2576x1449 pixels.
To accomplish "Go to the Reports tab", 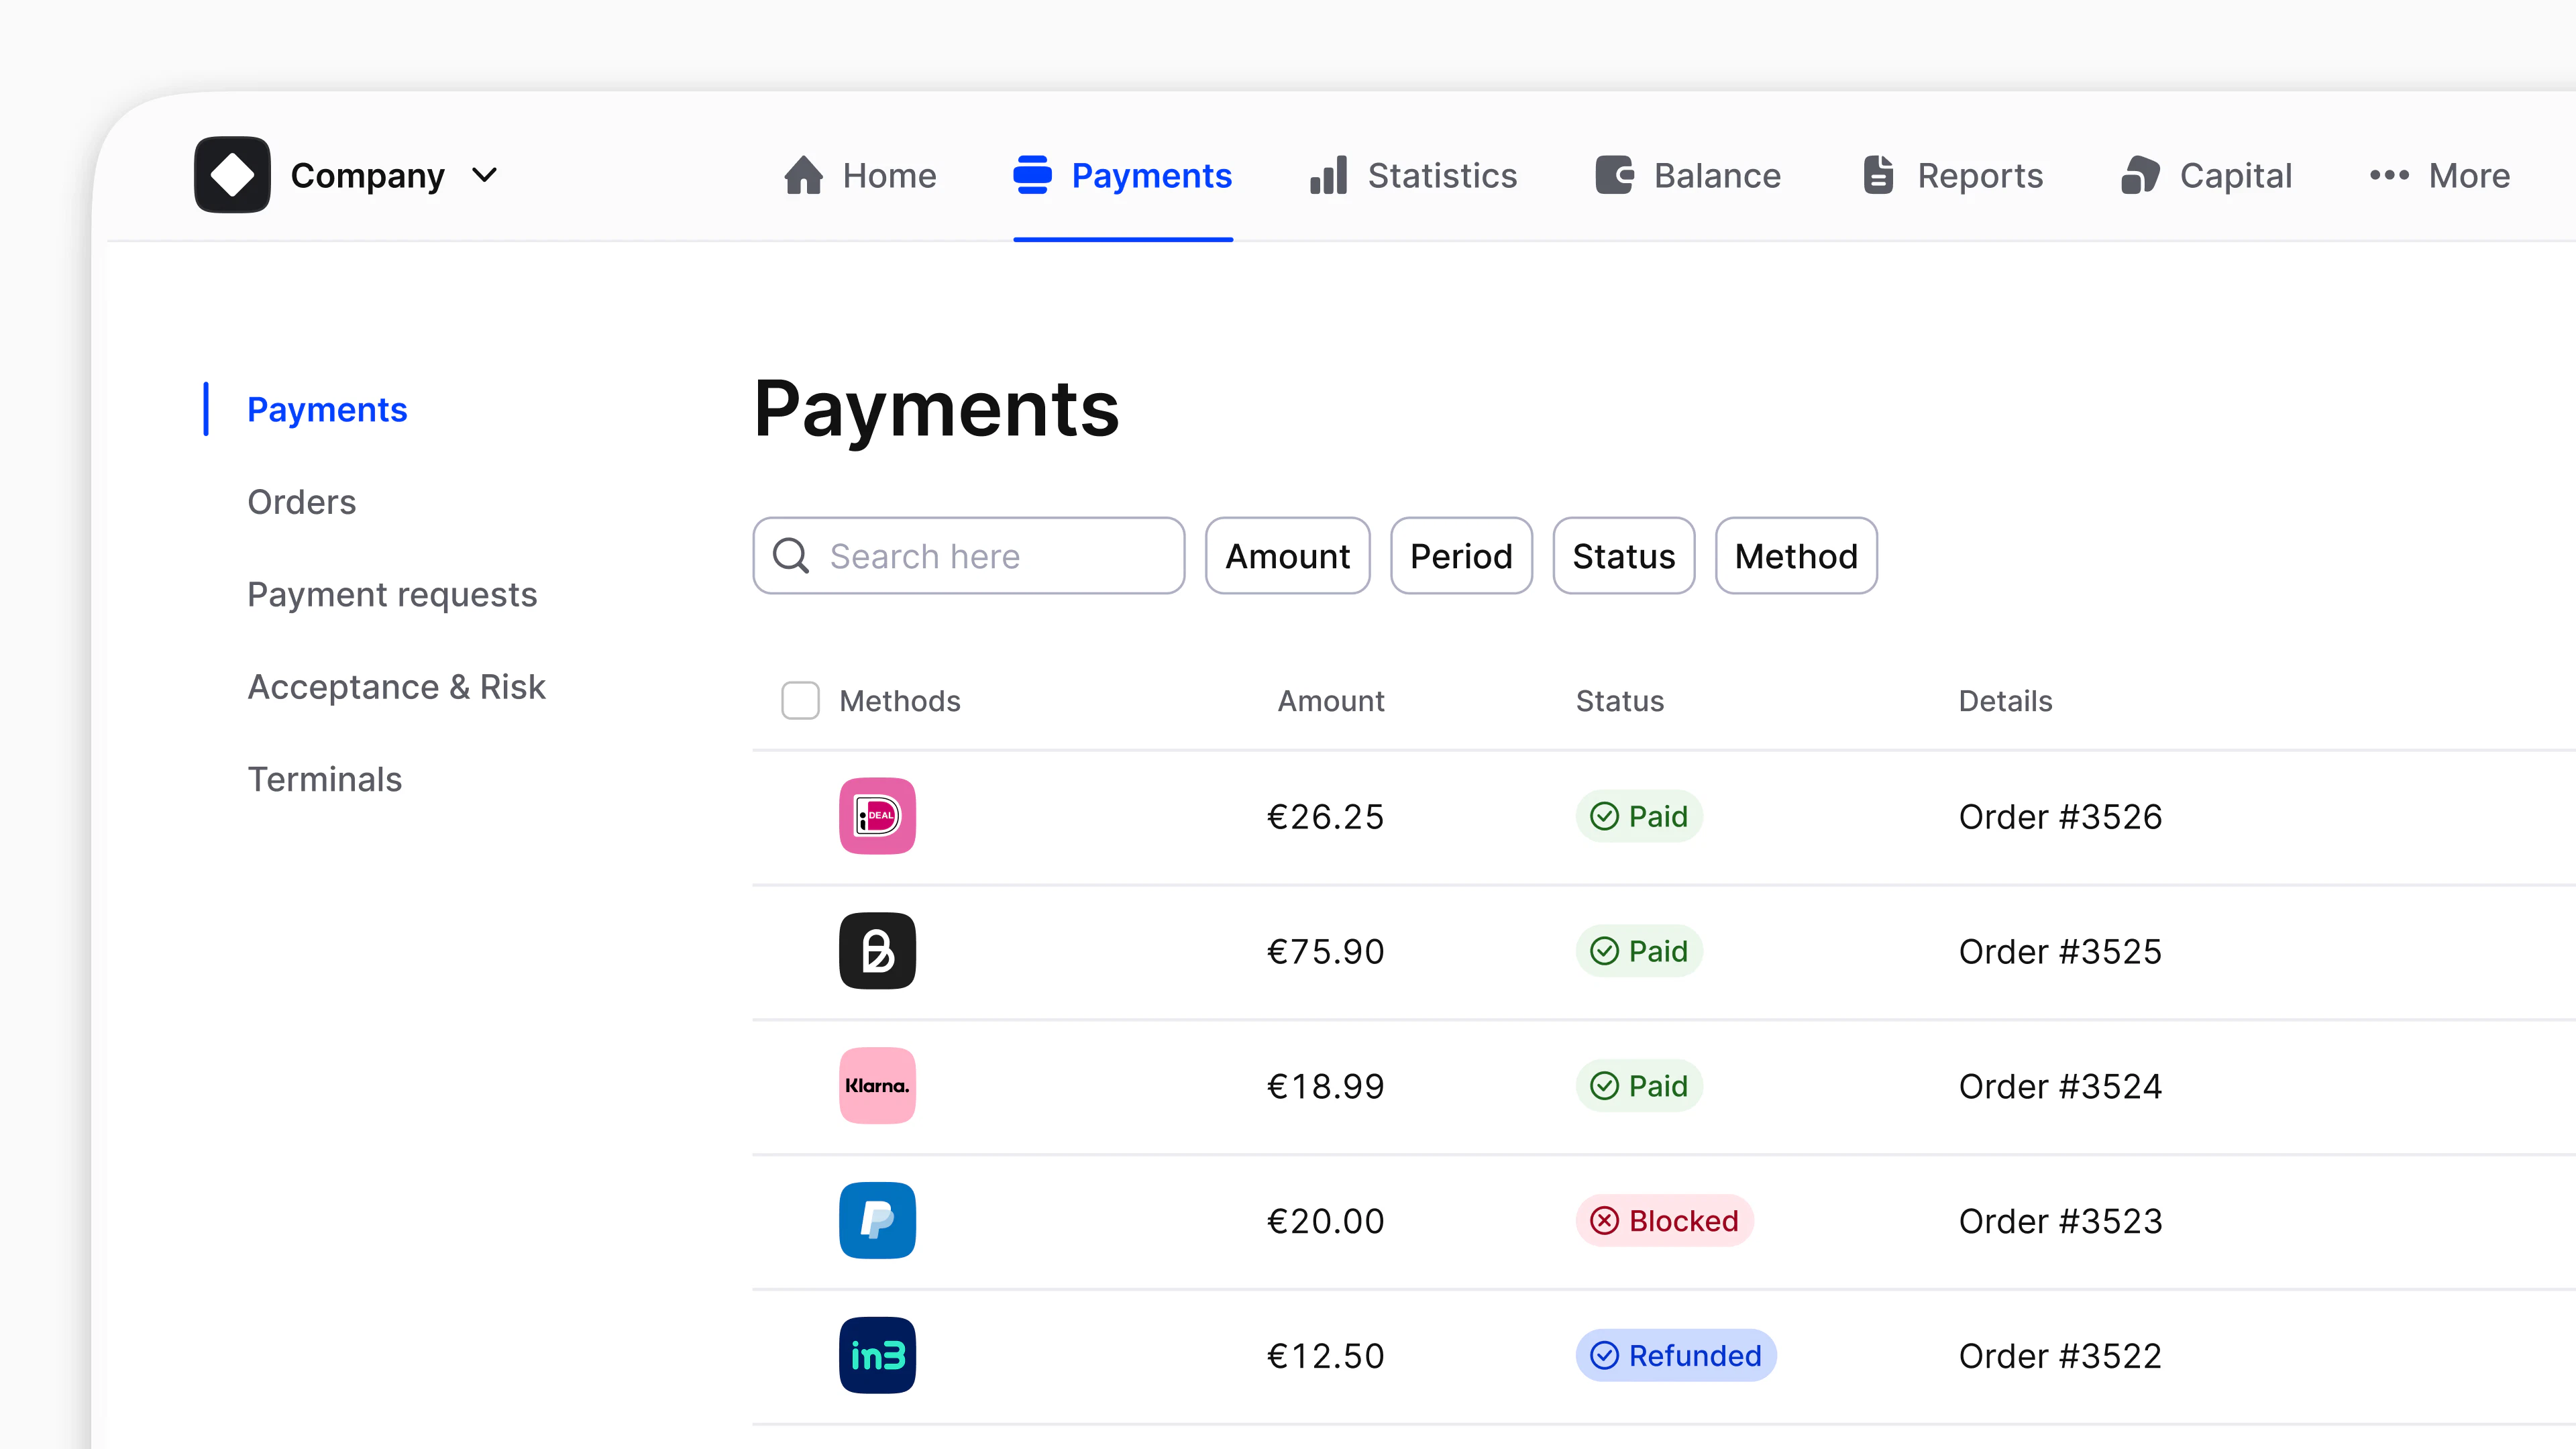I will click(1953, 175).
